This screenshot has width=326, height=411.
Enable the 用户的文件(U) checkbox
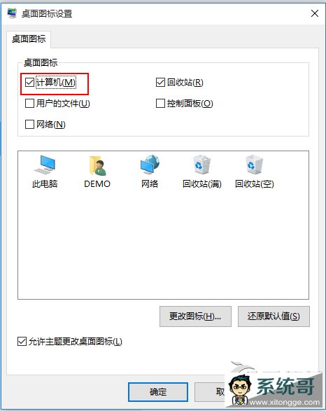click(29, 103)
